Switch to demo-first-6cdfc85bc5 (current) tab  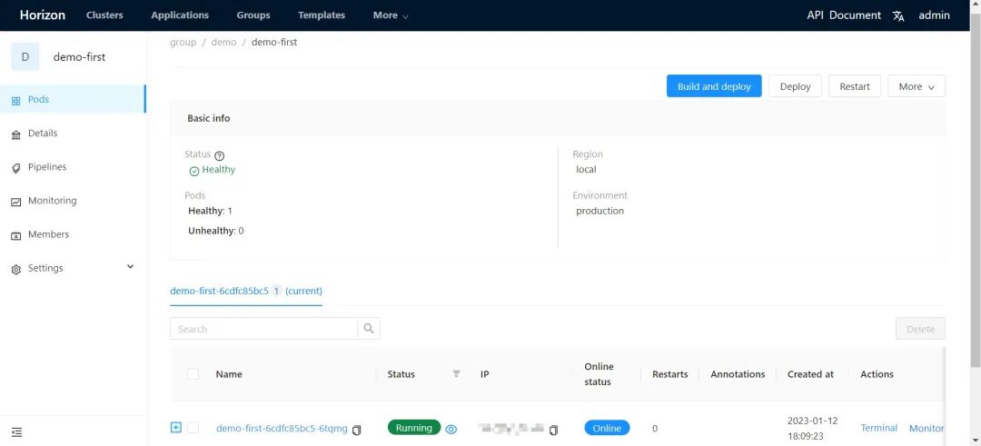pos(245,292)
